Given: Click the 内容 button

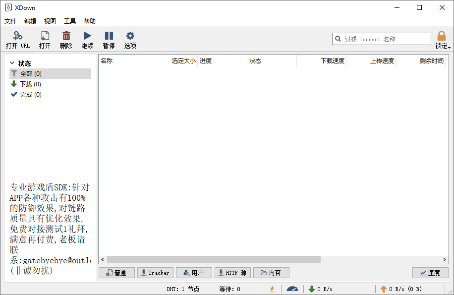Looking at the screenshot, I should [271, 273].
